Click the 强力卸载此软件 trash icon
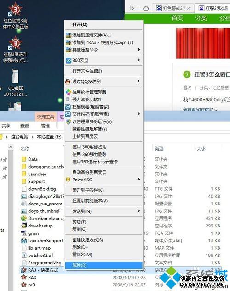 coord(68,99)
